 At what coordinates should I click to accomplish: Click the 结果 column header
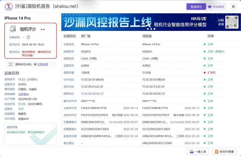pos(211,36)
